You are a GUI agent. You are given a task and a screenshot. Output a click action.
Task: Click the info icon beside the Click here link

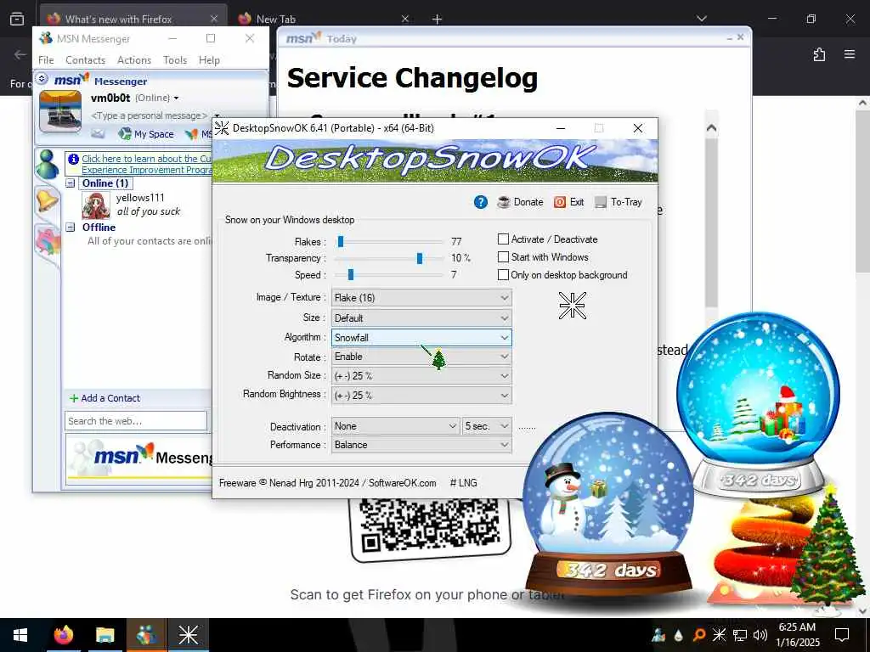[x=73, y=159]
